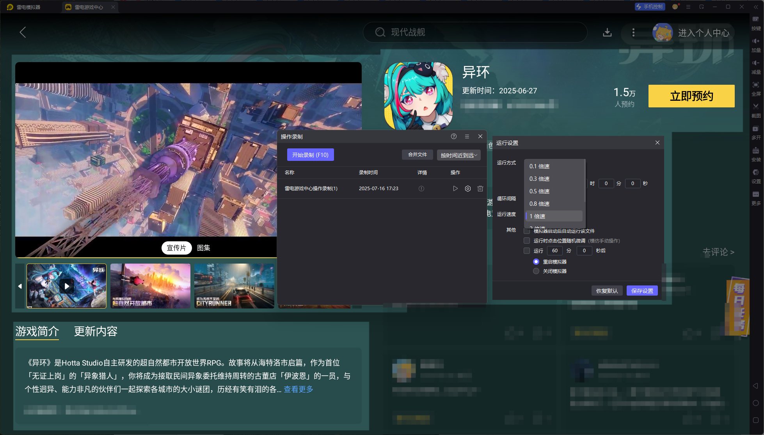Choose 0.1 倍速 run speed
Viewport: 764px width, 435px height.
539,166
